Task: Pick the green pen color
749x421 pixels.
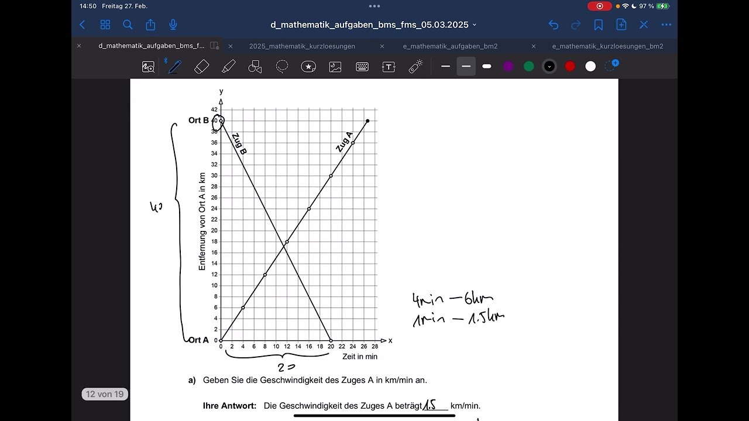Action: click(529, 67)
